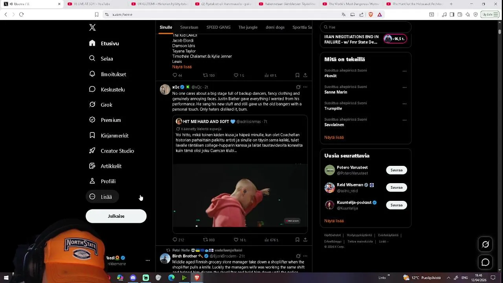Click the Hae search field

[365, 27]
